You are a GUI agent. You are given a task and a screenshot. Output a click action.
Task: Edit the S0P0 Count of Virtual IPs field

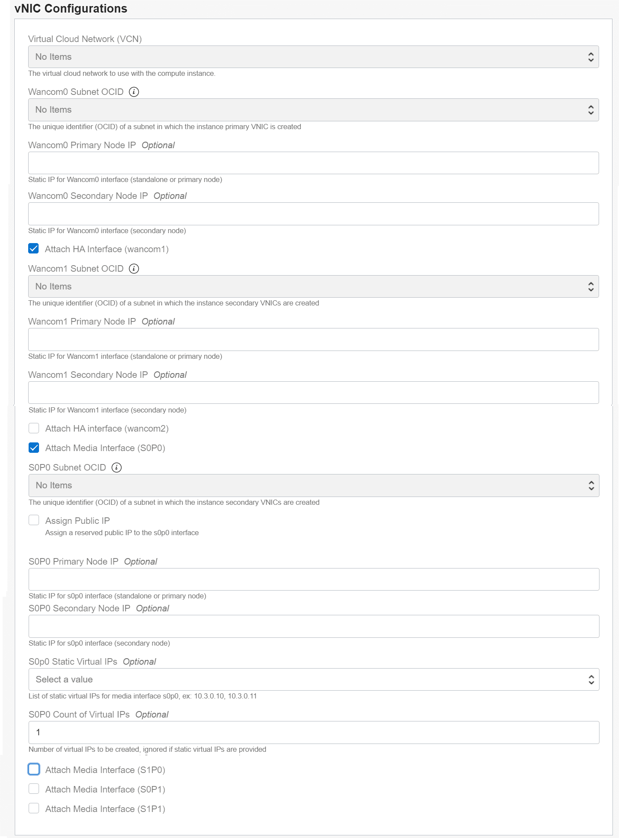tap(314, 732)
